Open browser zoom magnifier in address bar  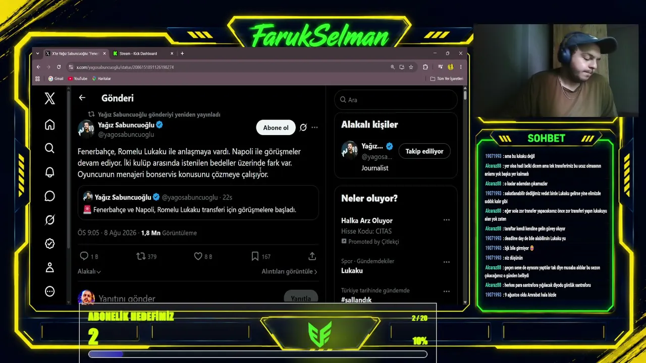pyautogui.click(x=393, y=67)
